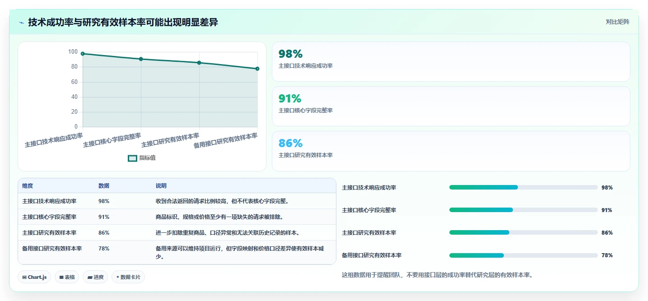Click chart point for 主接口核心字段完整率
The image size is (648, 301).
pos(141,59)
